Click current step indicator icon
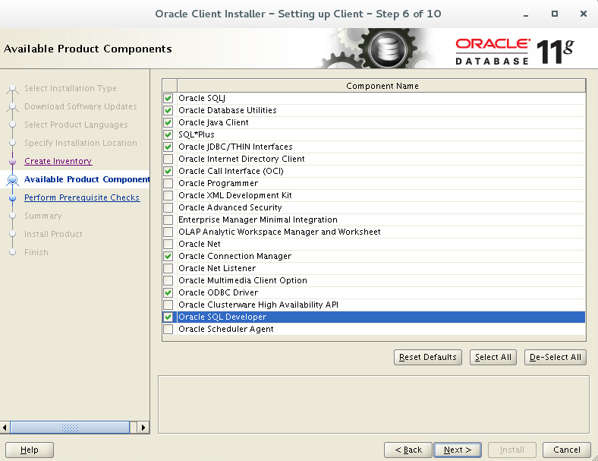The height and width of the screenshot is (461, 598). 13,179
